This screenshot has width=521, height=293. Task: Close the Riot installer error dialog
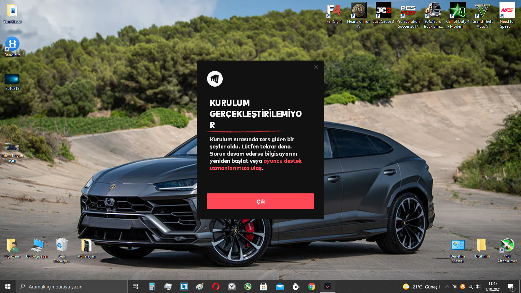pyautogui.click(x=316, y=67)
